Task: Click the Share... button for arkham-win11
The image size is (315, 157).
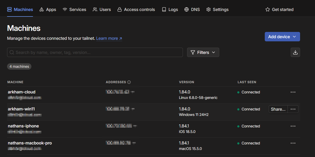Action: (x=278, y=109)
